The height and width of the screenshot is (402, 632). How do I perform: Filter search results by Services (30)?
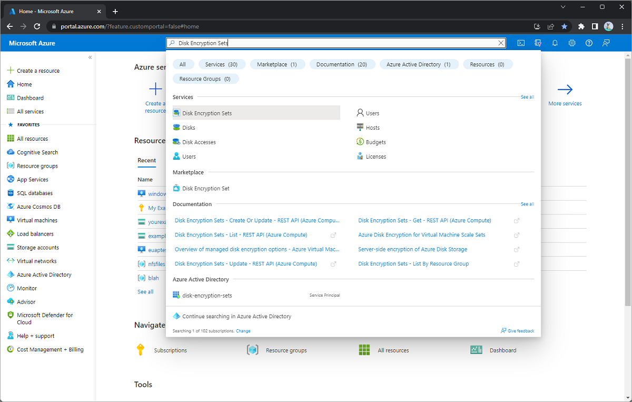[221, 64]
